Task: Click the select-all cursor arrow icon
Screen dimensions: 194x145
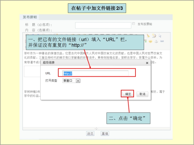Action: 160,36
